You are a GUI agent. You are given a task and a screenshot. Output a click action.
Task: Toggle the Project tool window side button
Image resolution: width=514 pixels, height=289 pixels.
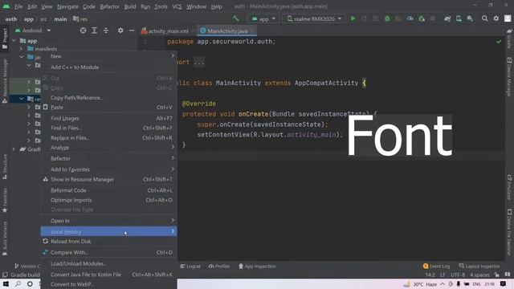click(x=5, y=39)
